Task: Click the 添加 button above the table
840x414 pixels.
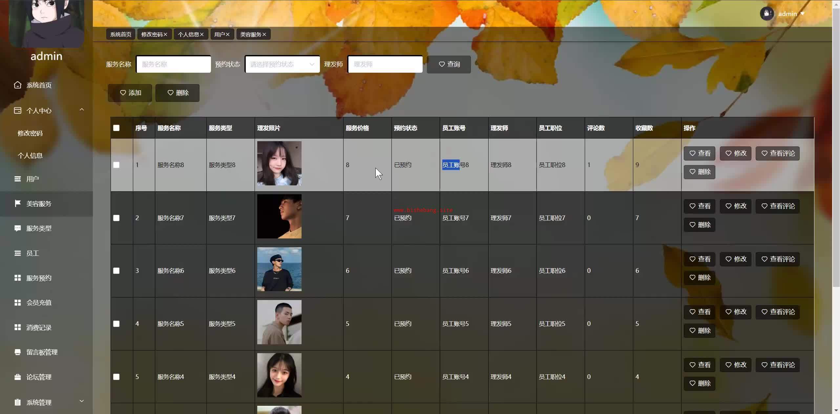Action: pos(130,93)
